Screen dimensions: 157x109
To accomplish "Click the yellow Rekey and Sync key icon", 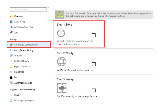I will (11, 61).
